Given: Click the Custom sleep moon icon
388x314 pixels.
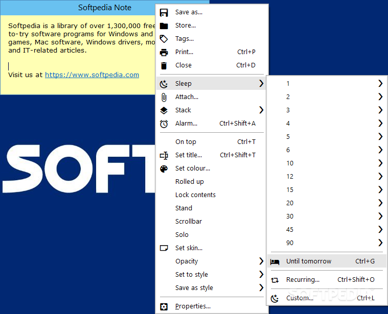Looking at the screenshot, I should pos(275,298).
